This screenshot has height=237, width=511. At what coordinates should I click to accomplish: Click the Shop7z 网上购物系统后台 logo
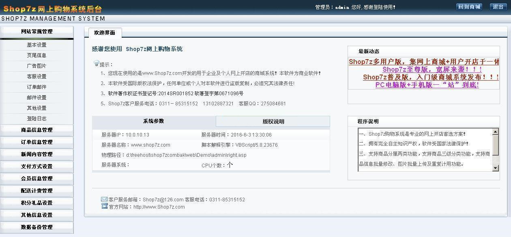pyautogui.click(x=52, y=9)
